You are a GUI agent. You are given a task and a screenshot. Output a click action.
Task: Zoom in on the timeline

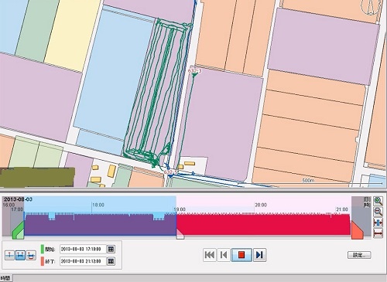click(378, 201)
